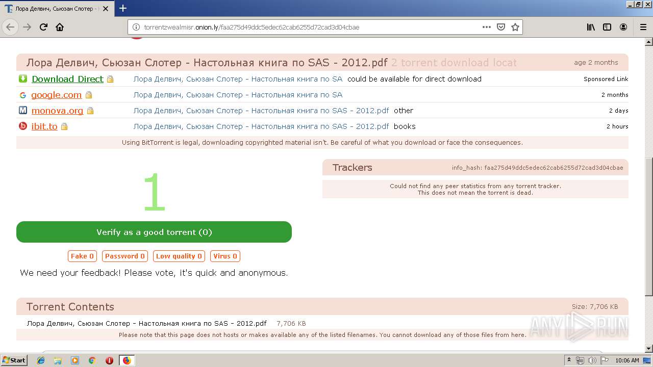Click the torrent title in the ibit.to row

click(261, 126)
